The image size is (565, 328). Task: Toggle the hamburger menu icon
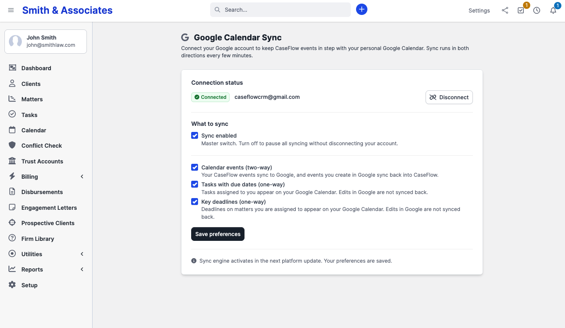(x=11, y=10)
